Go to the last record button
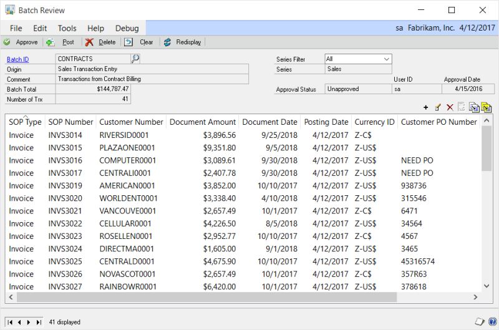This screenshot has height=330, width=499. 39,323
